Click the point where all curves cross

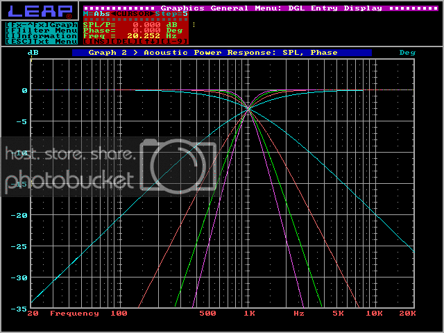pos(248,109)
